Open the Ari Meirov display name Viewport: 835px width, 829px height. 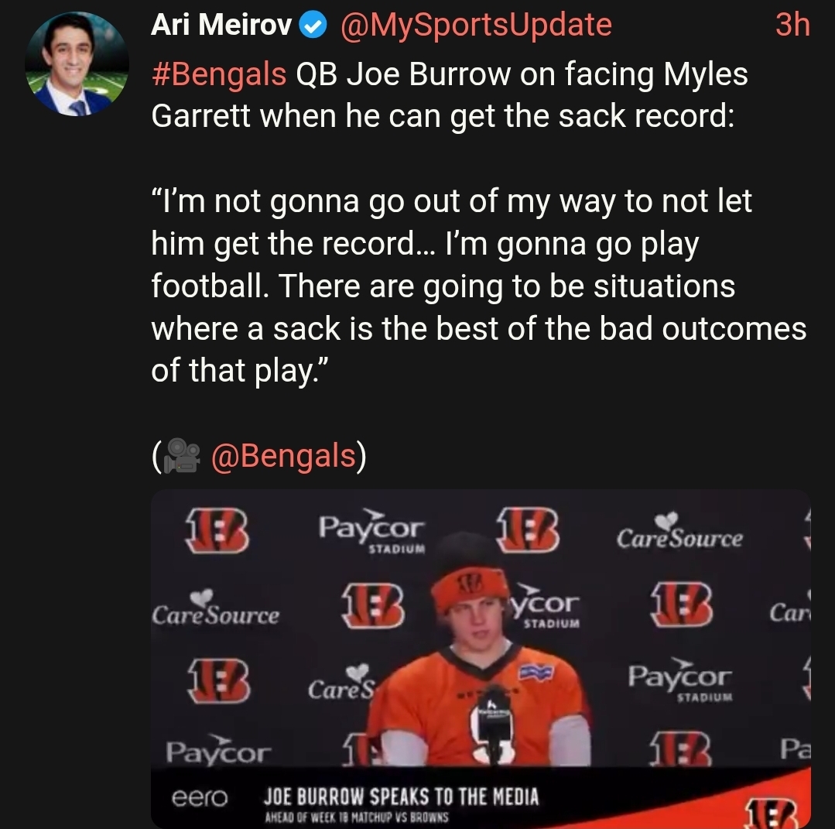221,25
